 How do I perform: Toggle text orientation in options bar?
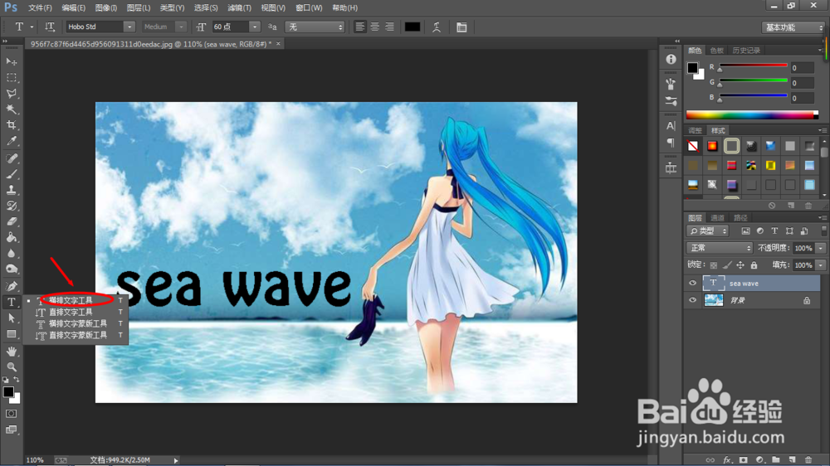click(50, 27)
